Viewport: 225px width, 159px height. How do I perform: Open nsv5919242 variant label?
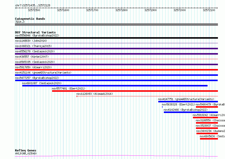(x=209, y=115)
